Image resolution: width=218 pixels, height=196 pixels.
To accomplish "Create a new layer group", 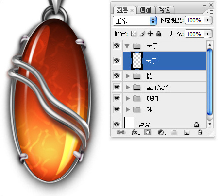I will pos(174,132).
